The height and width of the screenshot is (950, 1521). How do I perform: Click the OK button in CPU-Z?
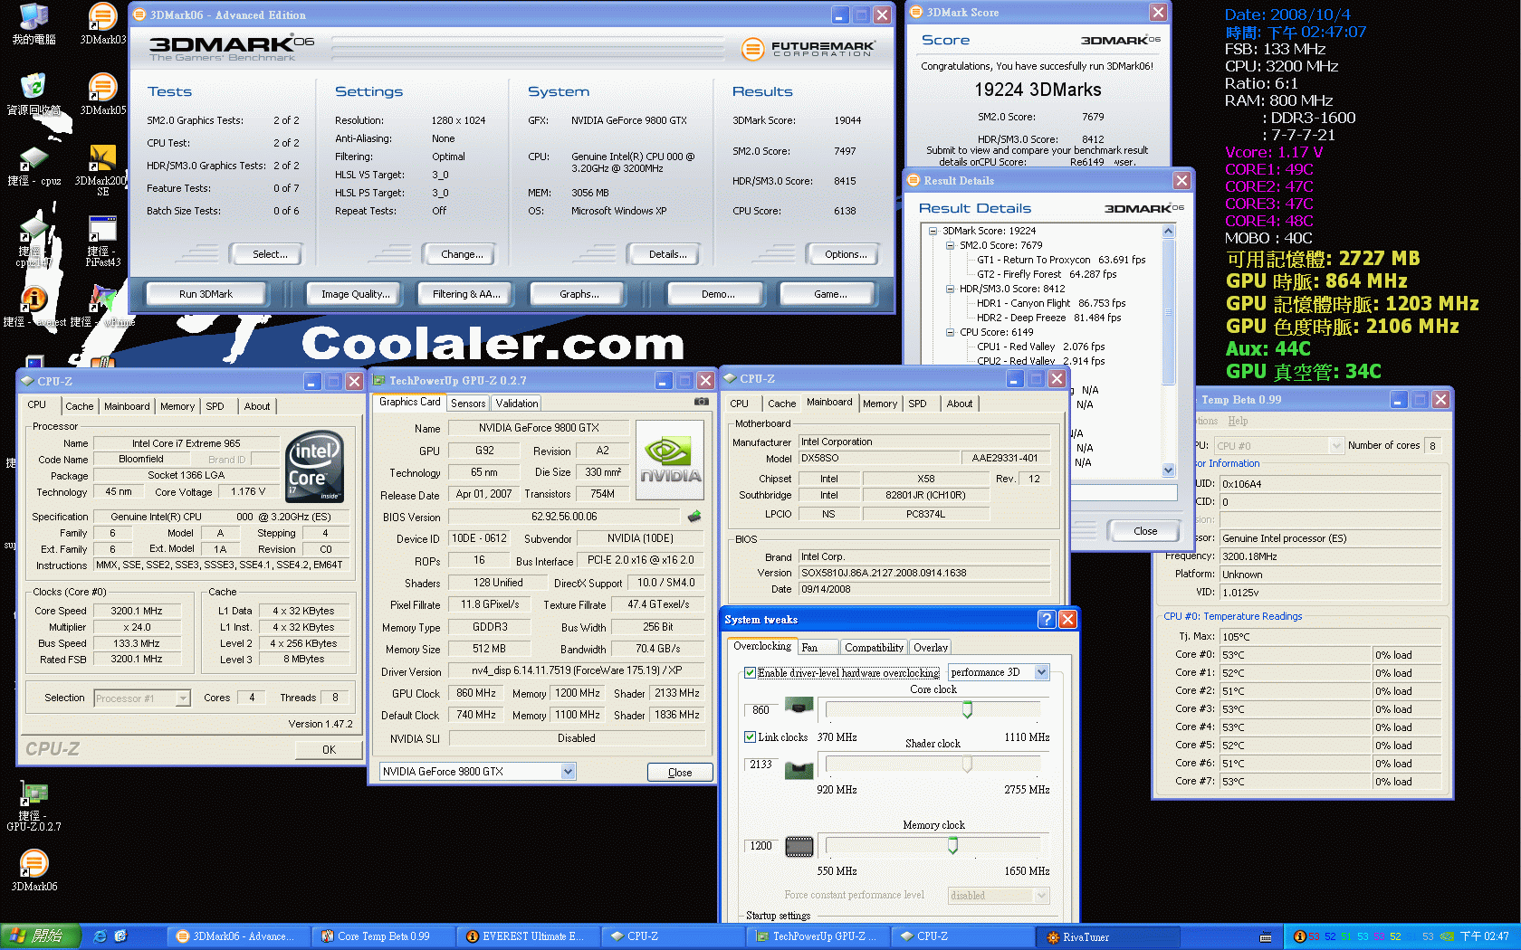329,749
